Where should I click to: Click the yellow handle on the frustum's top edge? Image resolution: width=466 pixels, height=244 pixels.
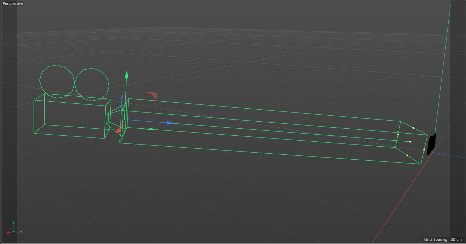click(413, 128)
